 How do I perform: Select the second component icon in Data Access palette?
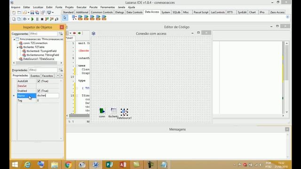pyautogui.click(x=80, y=18)
